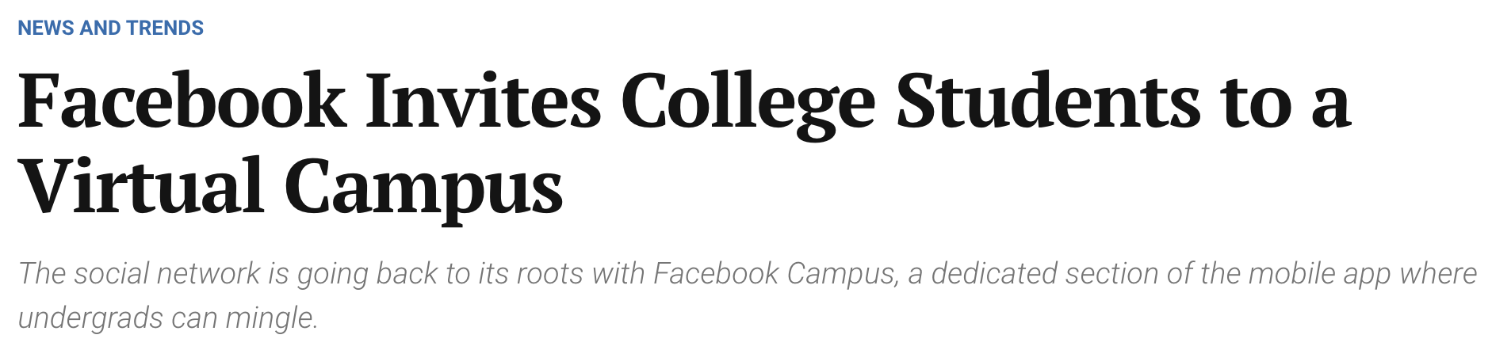Click the word "Invites" in the headline
This screenshot has width=1492, height=350.
coord(483,103)
